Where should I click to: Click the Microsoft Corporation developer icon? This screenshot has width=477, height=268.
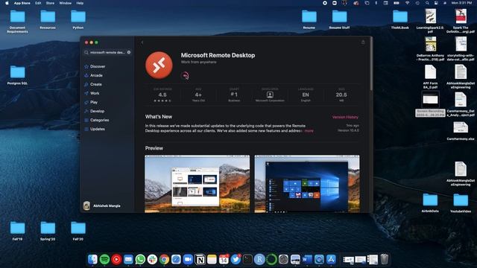[x=270, y=95]
